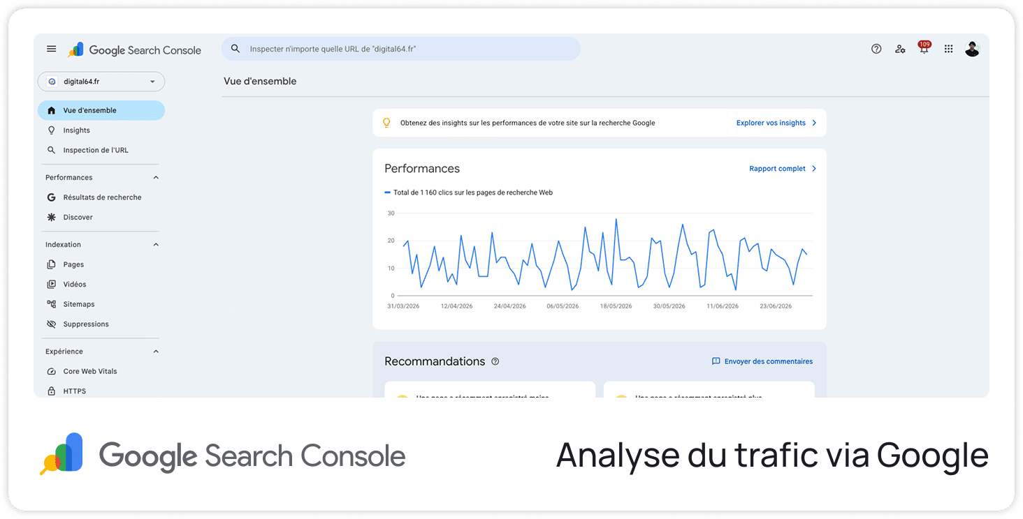Select Vue d'ensemble in the sidebar
The width and height of the screenshot is (1023, 519).
101,110
